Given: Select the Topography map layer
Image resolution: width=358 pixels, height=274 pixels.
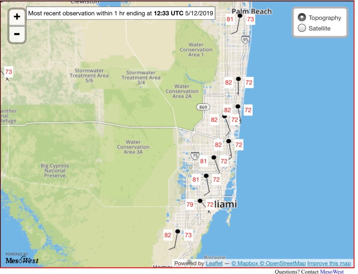Looking at the screenshot, I should 302,17.
